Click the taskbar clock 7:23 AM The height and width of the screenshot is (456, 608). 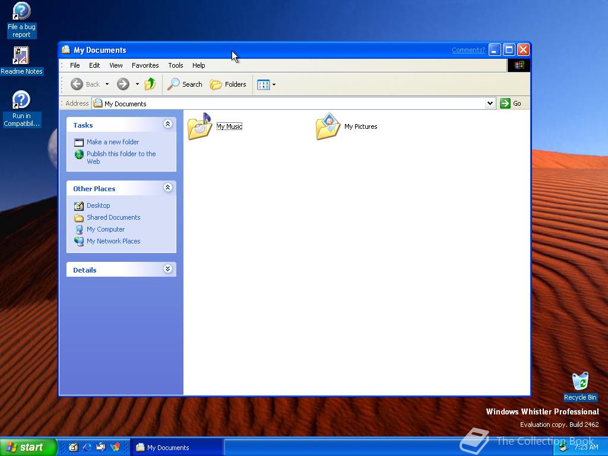point(586,447)
